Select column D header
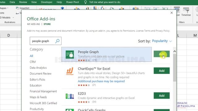 pyautogui.click(x=8, y=35)
